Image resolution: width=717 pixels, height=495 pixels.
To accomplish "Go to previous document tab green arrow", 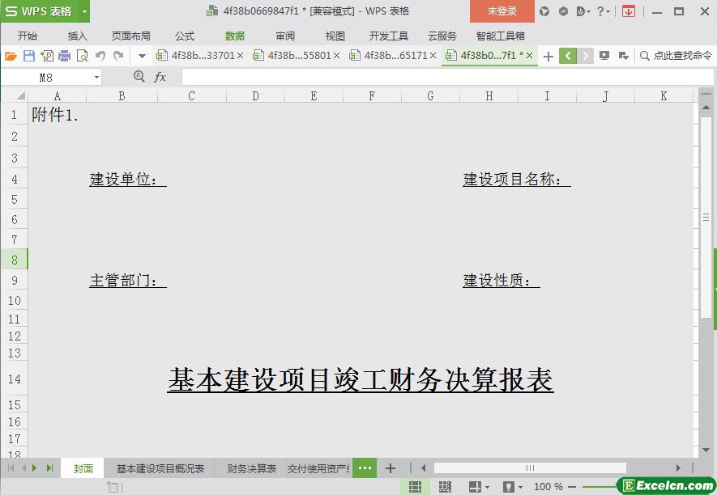I will (567, 56).
